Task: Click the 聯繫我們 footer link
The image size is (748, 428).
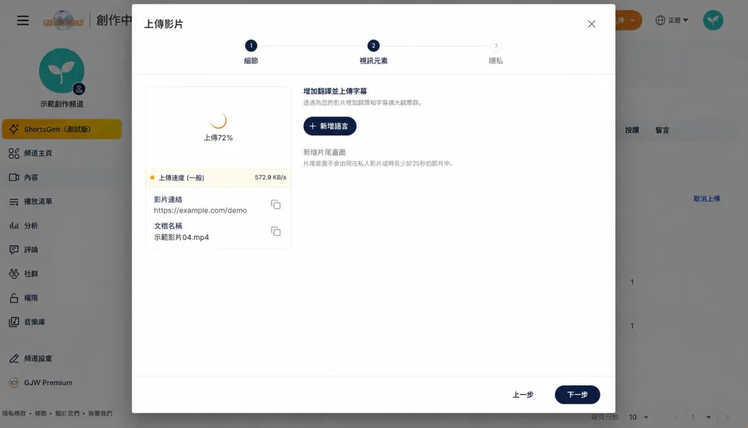Action: pyautogui.click(x=100, y=414)
